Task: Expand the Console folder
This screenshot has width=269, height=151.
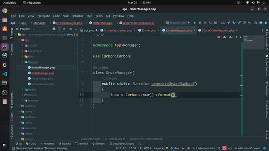Action: point(22,46)
